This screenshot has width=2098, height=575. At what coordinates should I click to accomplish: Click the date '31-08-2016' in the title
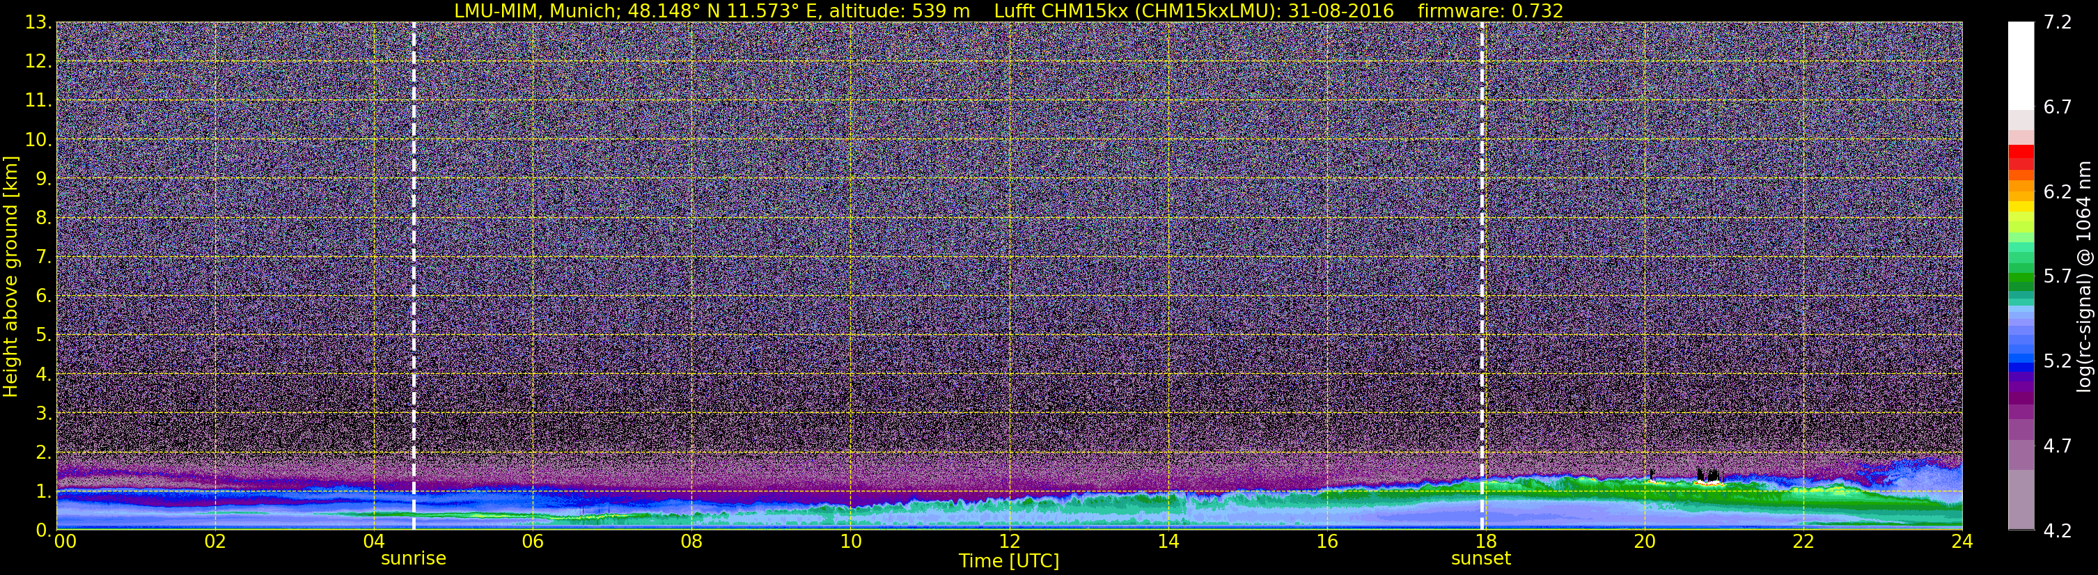[x=1341, y=10]
